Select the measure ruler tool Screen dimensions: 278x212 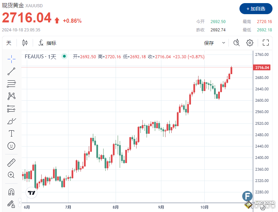coord(11,162)
